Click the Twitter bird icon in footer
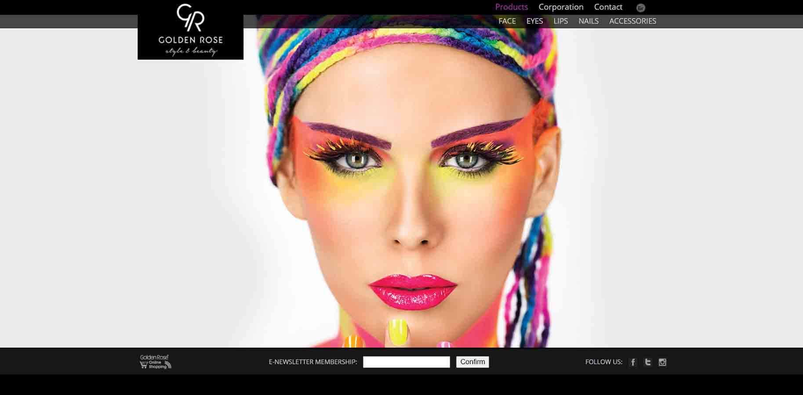Image resolution: width=803 pixels, height=395 pixels. point(648,362)
